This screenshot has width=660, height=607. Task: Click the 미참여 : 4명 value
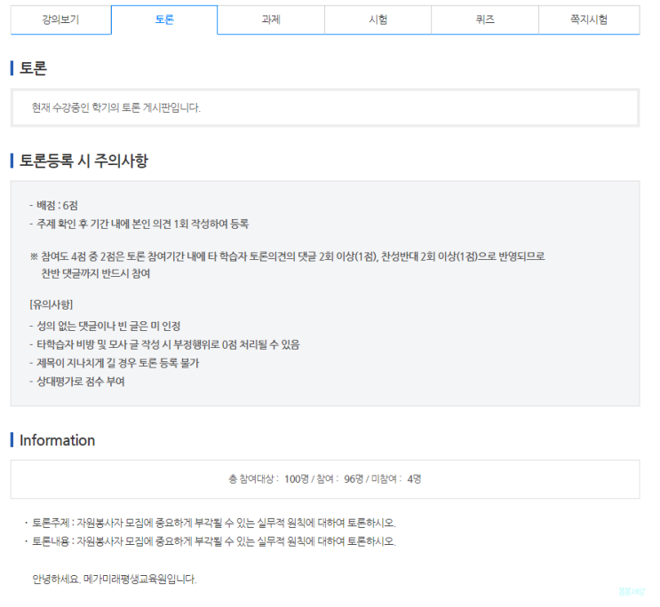(x=395, y=479)
